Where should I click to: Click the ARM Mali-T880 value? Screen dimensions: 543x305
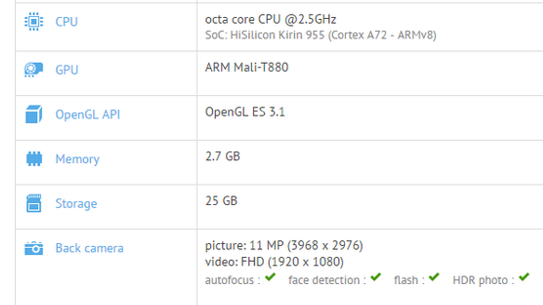[247, 67]
